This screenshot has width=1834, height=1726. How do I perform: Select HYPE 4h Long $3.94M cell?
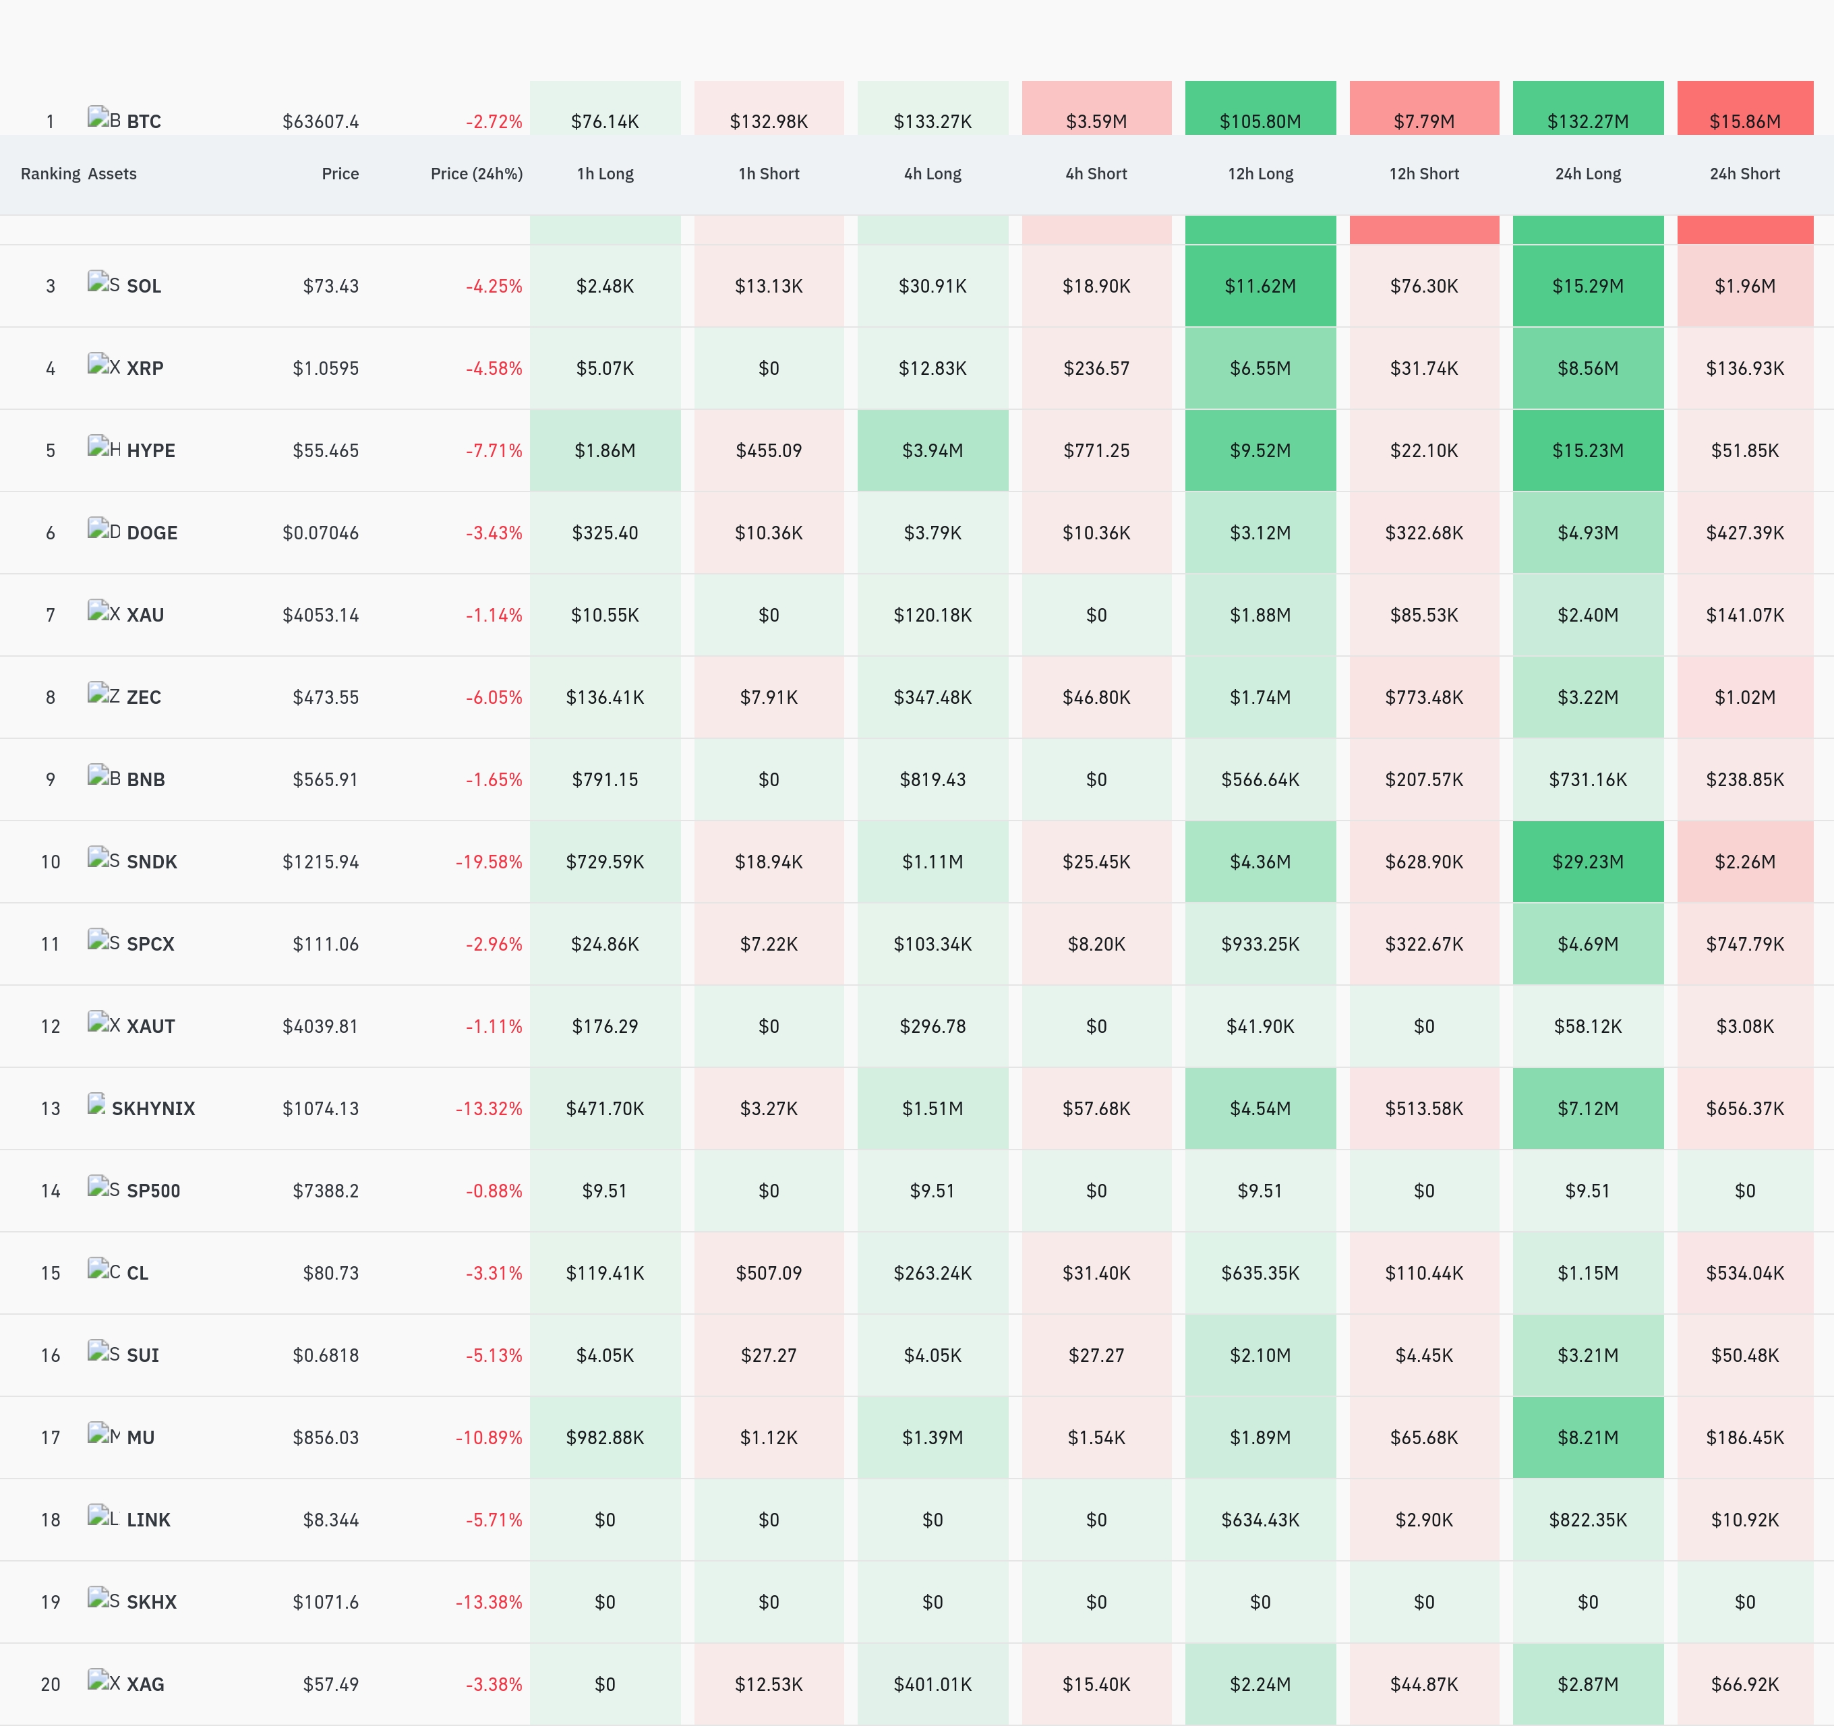[x=933, y=450]
